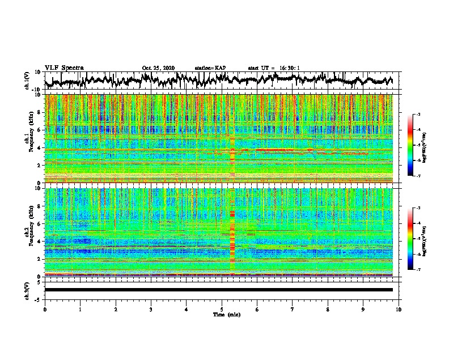Click the "2" kHz tick on ch.1 spectrogram

coord(39,165)
